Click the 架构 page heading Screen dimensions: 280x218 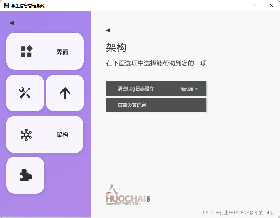[116, 48]
